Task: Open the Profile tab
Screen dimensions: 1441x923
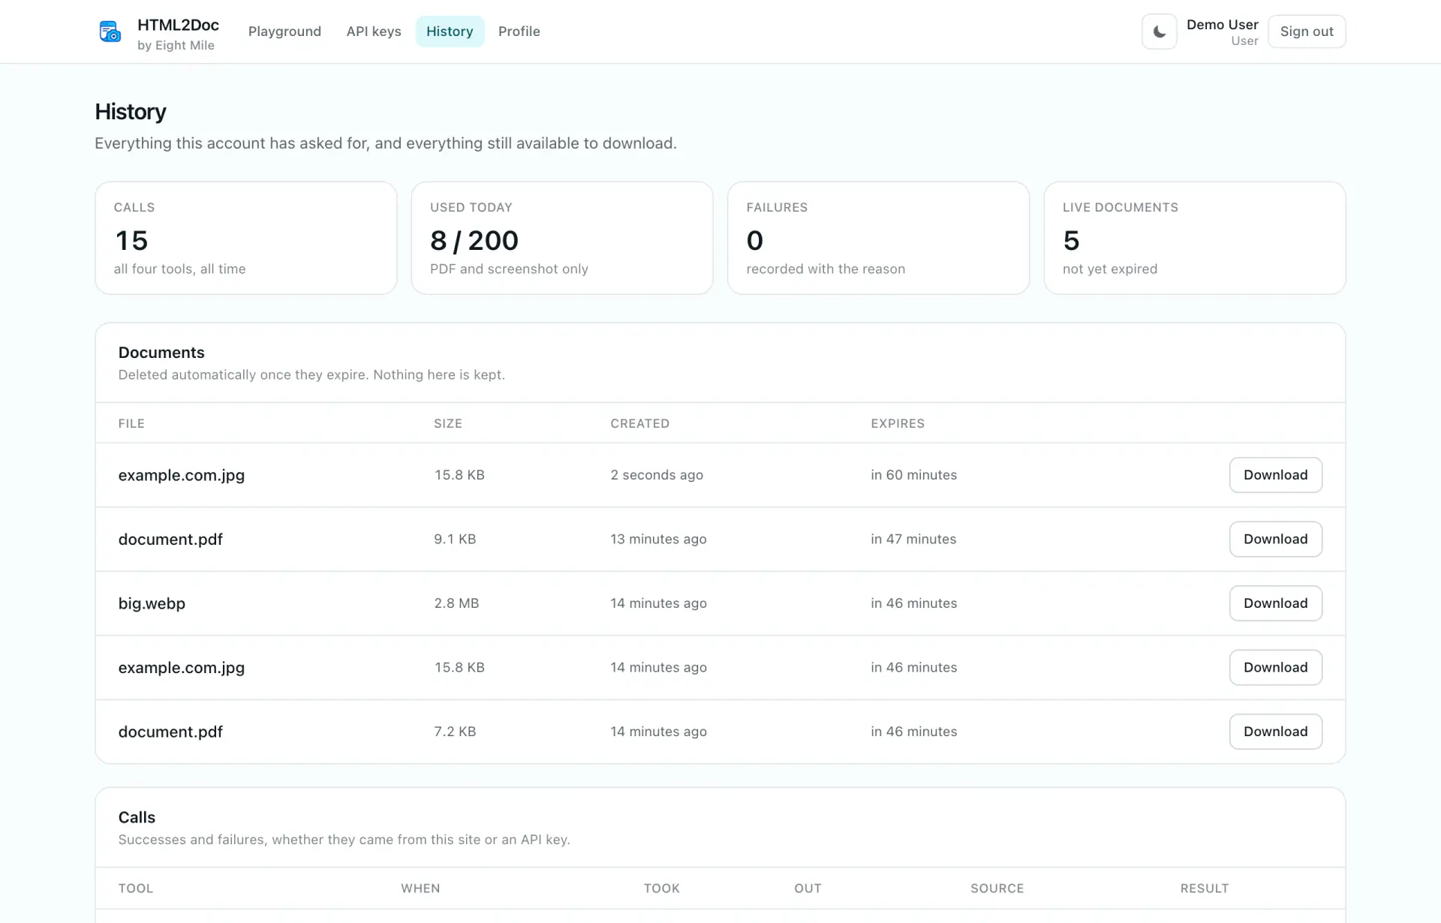Action: click(519, 32)
